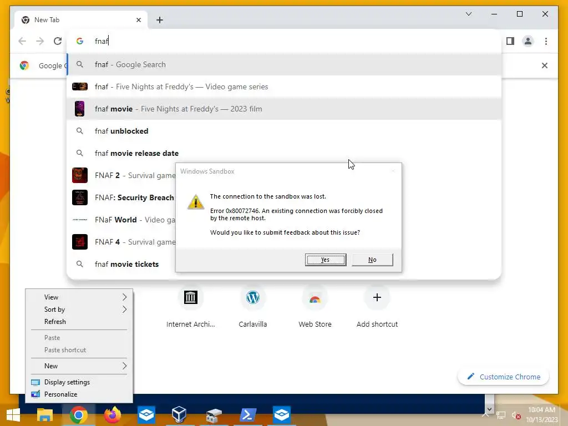This screenshot has height=426, width=568.
Task: Go back with the back arrow
Action: pos(22,41)
